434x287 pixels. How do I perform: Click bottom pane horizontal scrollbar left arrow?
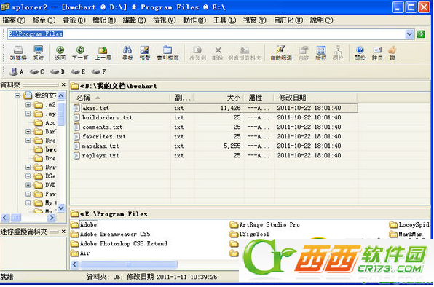click(x=74, y=264)
